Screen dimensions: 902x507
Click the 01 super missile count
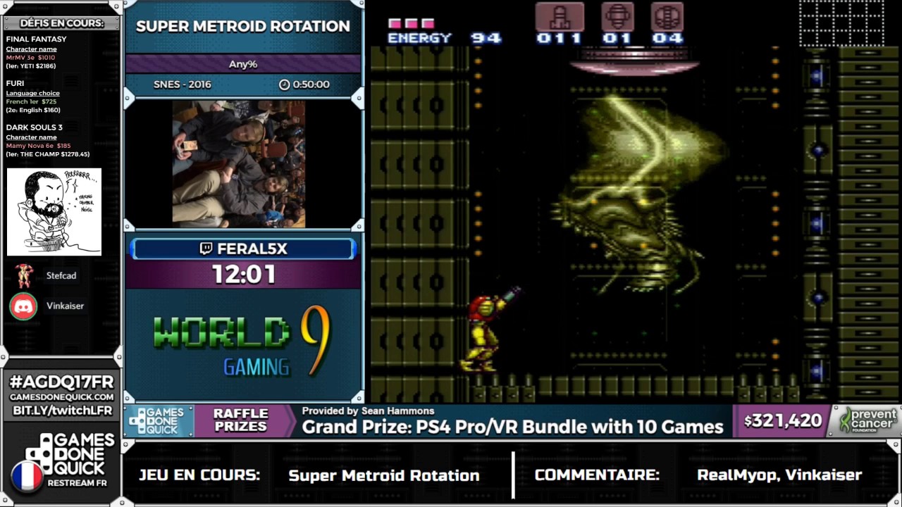tap(617, 38)
